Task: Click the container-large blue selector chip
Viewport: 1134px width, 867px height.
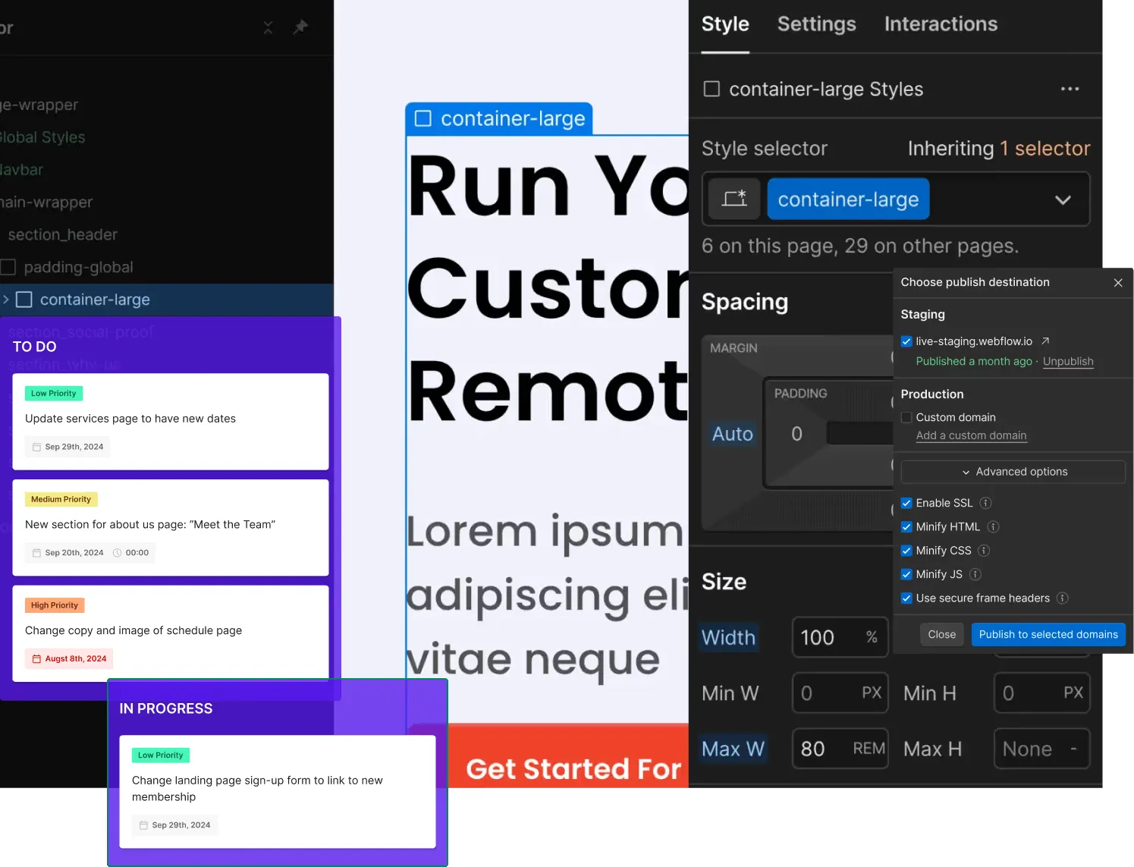Action: coord(848,199)
